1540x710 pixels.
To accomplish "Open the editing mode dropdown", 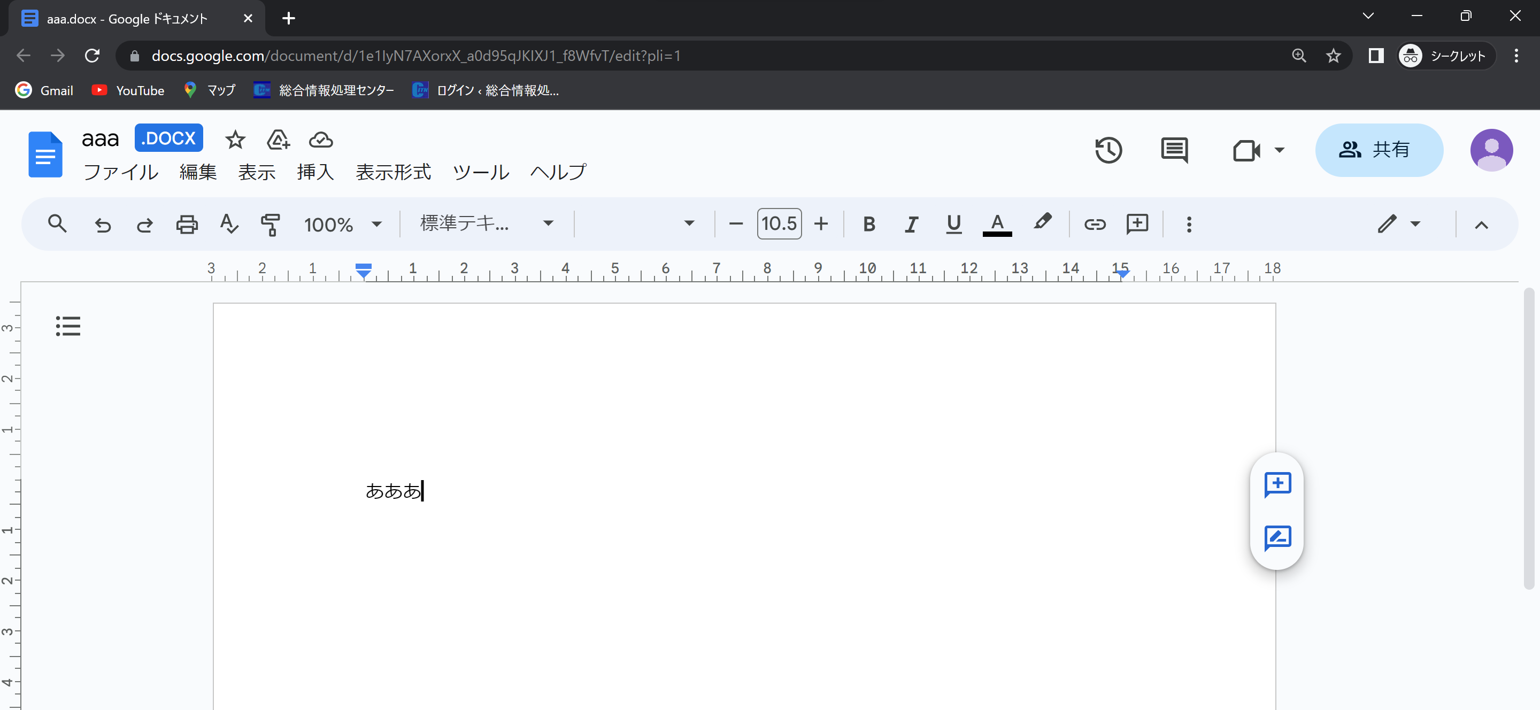I will click(x=1399, y=224).
